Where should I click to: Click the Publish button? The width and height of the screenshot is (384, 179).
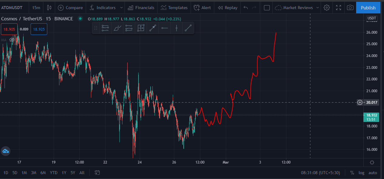pyautogui.click(x=368, y=8)
